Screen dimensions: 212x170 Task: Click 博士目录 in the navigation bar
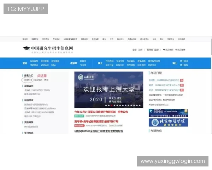tap(184, 61)
